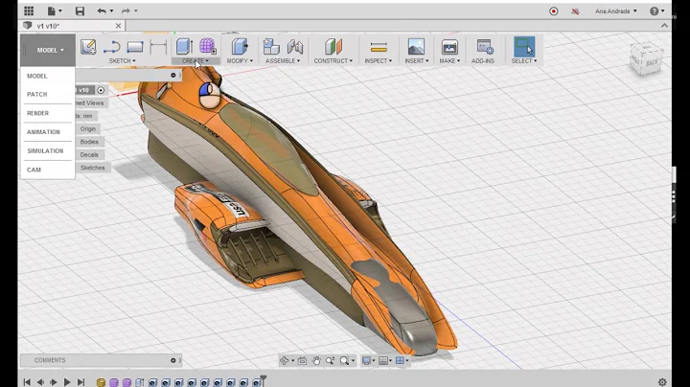Click the Zoom Fit magnifier icon

point(345,360)
